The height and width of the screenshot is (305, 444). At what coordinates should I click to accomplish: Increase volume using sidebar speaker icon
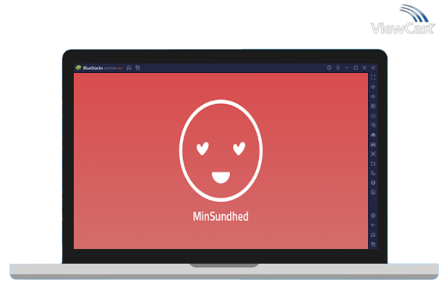[x=373, y=87]
